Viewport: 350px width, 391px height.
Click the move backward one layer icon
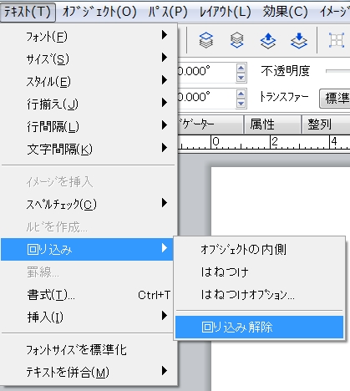click(299, 40)
